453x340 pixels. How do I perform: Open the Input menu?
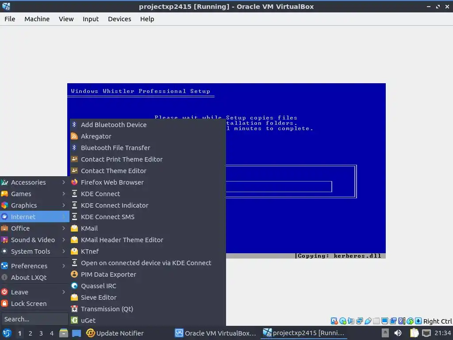point(91,19)
